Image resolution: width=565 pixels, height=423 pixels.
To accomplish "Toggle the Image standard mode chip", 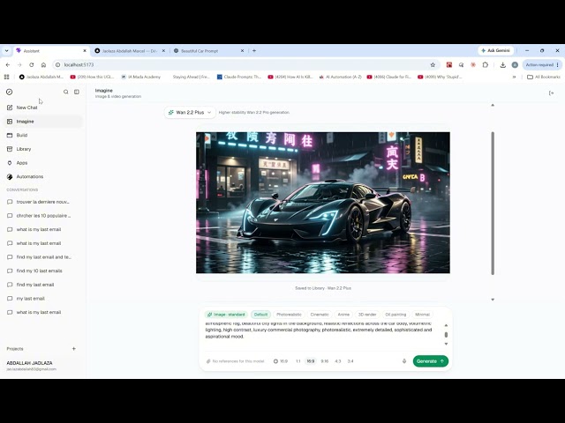I will click(x=226, y=315).
